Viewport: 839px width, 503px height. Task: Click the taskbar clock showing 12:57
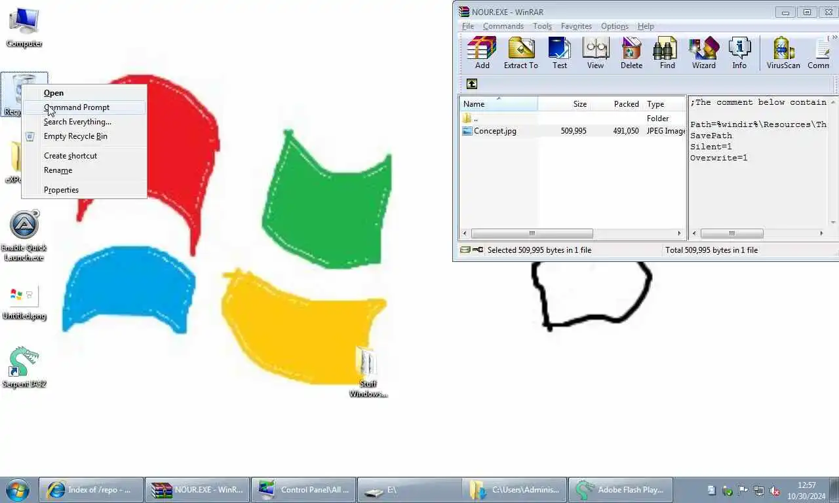[x=807, y=491]
